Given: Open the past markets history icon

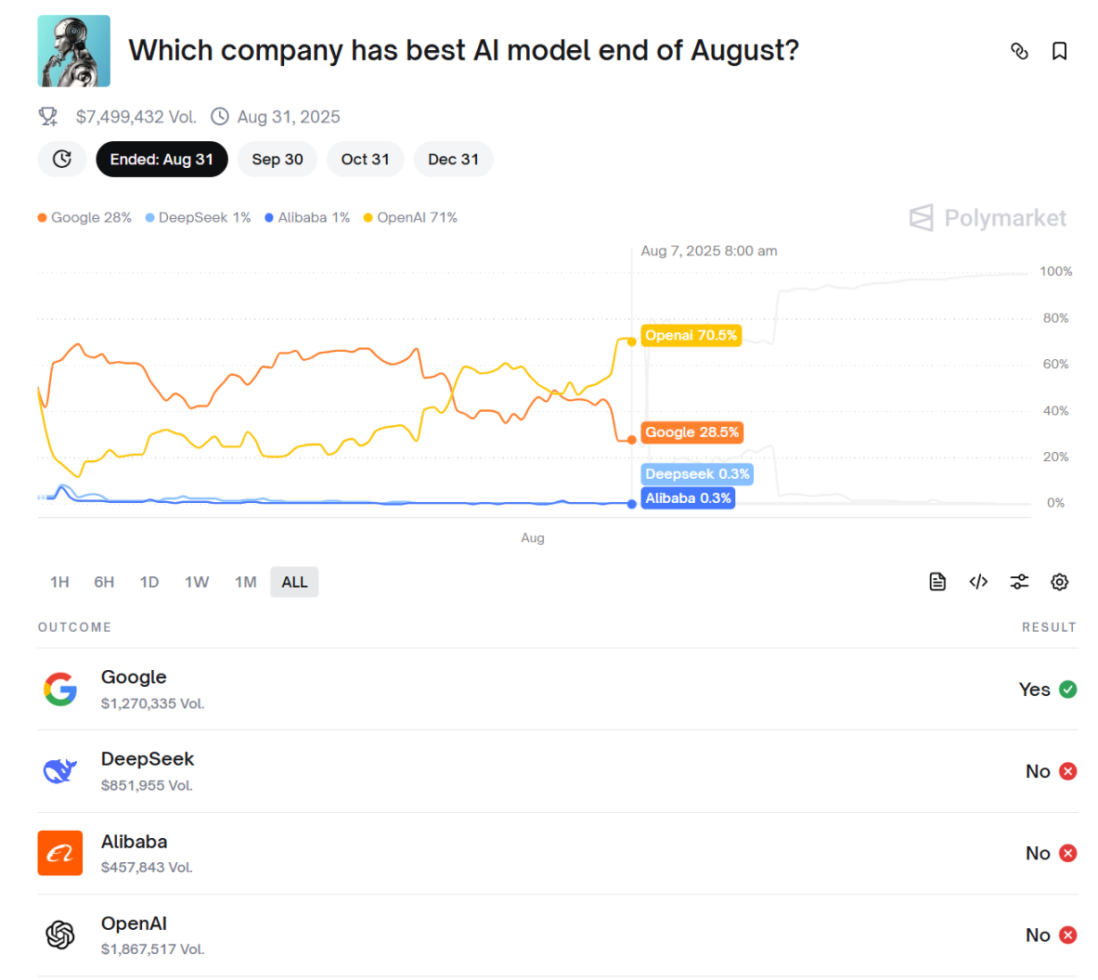Looking at the screenshot, I should pos(62,159).
